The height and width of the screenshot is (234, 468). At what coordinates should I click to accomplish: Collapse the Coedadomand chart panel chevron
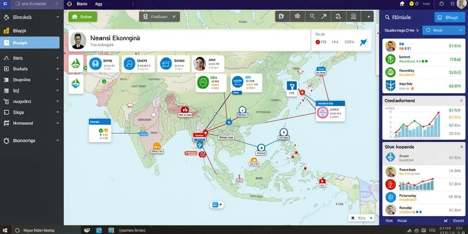click(461, 101)
